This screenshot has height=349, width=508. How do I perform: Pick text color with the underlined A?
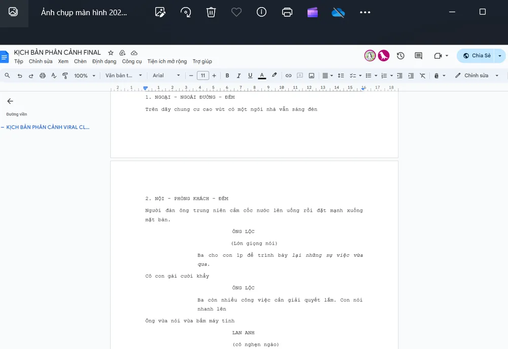coord(262,75)
